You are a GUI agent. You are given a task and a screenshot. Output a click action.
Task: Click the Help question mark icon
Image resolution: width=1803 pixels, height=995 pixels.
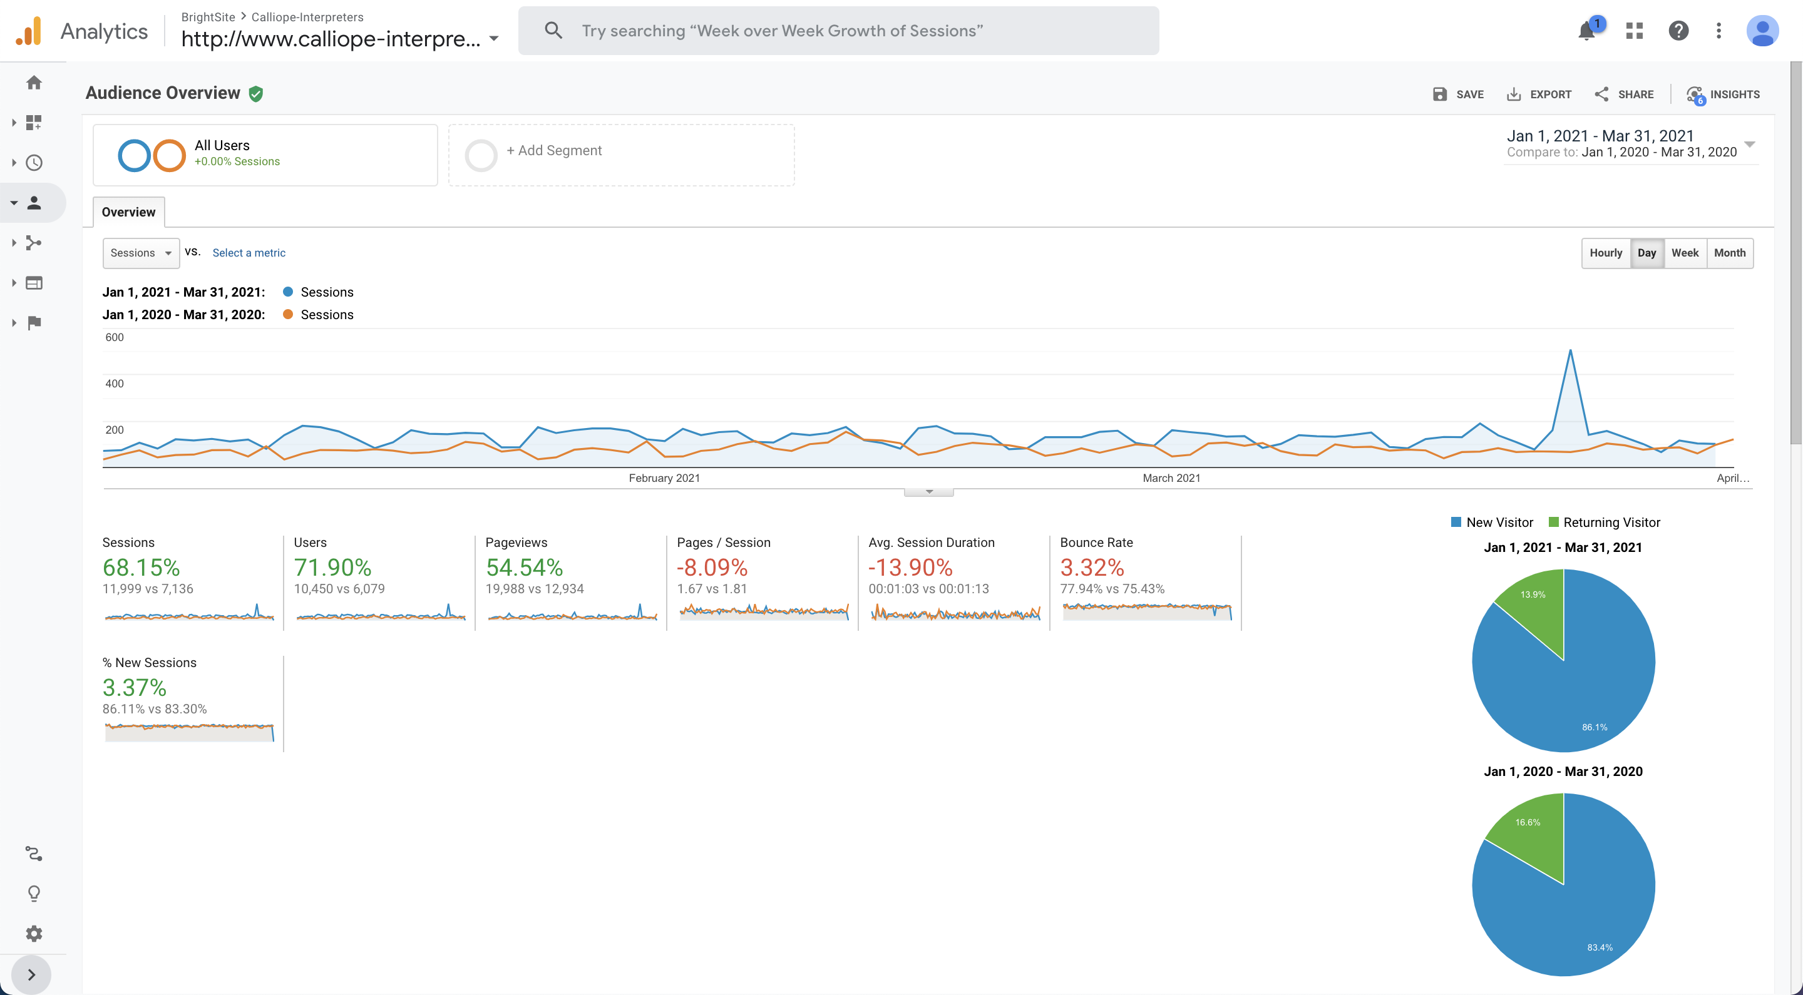click(x=1678, y=30)
